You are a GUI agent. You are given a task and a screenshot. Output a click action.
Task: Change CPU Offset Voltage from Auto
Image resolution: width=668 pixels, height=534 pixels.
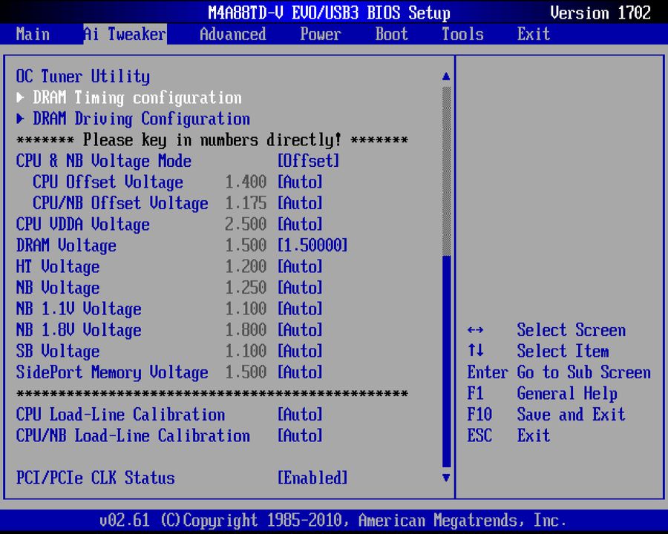pyautogui.click(x=300, y=182)
